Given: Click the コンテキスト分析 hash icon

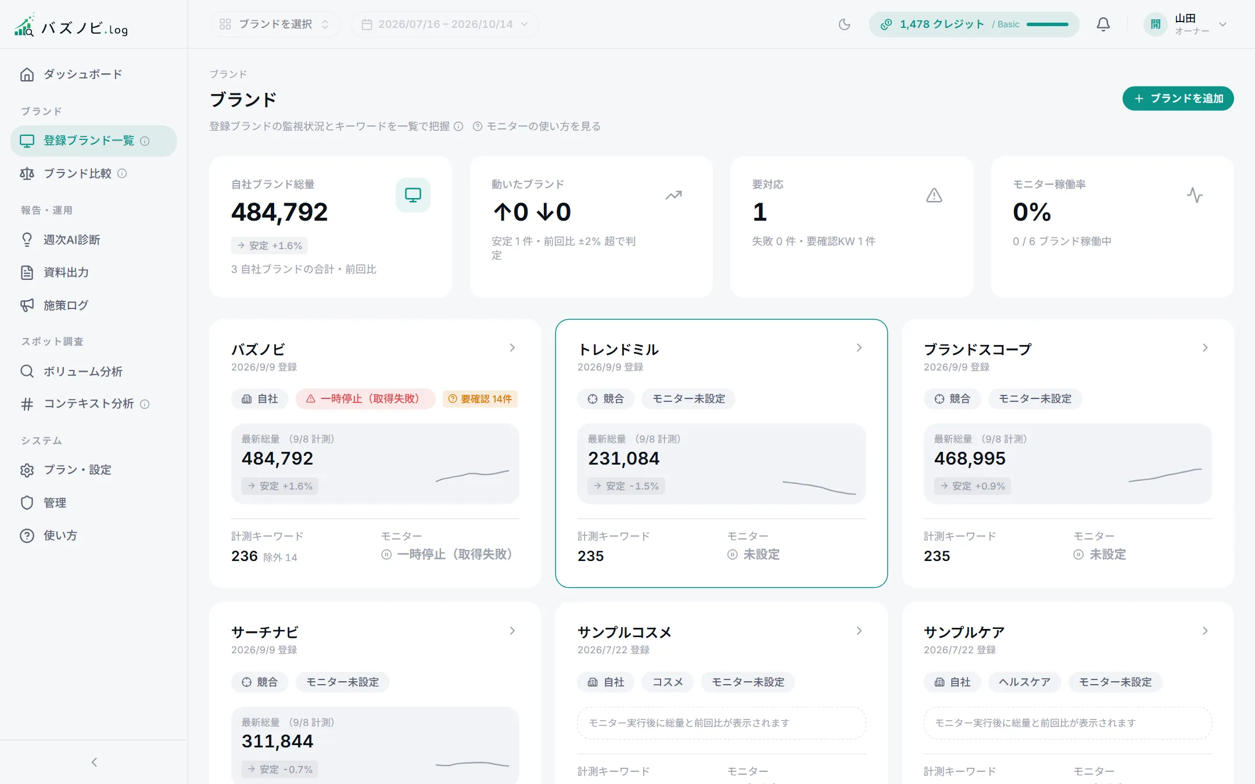Looking at the screenshot, I should coord(27,404).
